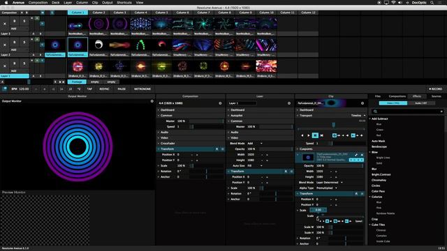Open Alpha Type Premultiplied dropdown
The width and height of the screenshot is (447, 251).
(x=327, y=188)
